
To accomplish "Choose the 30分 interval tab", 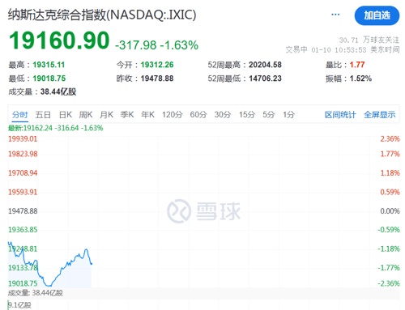I will pos(223,115).
